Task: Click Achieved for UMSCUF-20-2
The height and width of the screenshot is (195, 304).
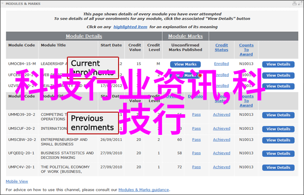Action: click(x=221, y=128)
